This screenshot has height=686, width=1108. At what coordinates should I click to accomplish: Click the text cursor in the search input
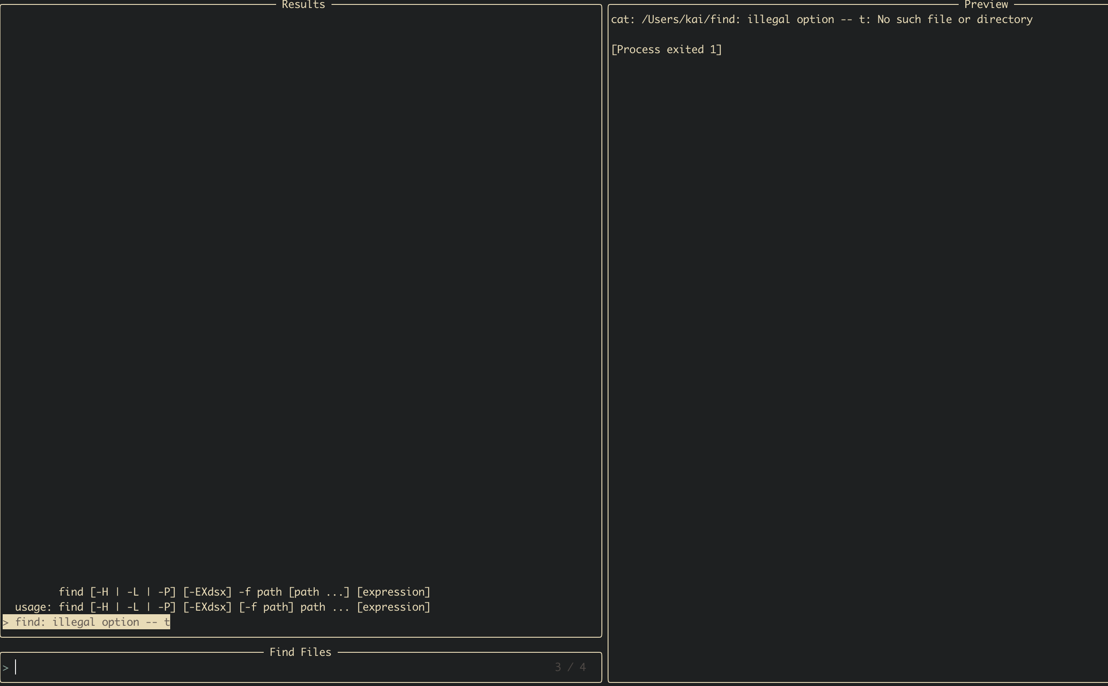[x=16, y=667]
